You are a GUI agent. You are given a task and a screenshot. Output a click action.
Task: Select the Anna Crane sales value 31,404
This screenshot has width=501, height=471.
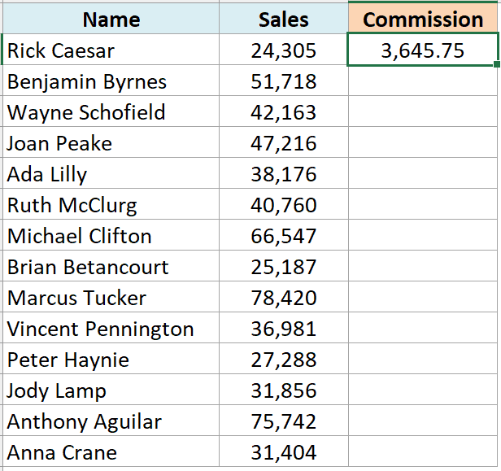[x=284, y=451]
